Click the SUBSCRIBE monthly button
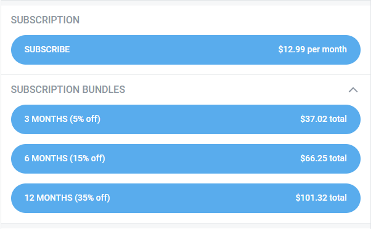 [x=186, y=50]
